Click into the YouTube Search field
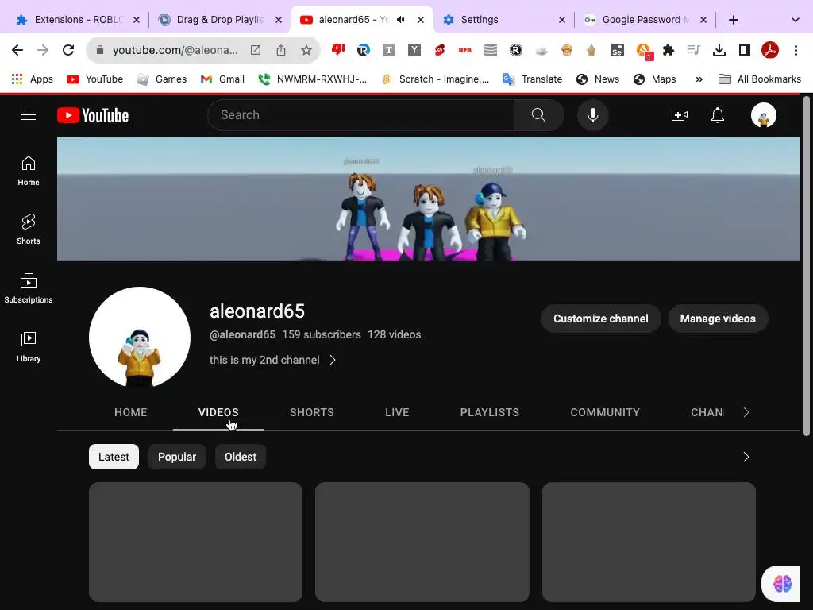Screen dimensions: 813x610 coord(361,115)
